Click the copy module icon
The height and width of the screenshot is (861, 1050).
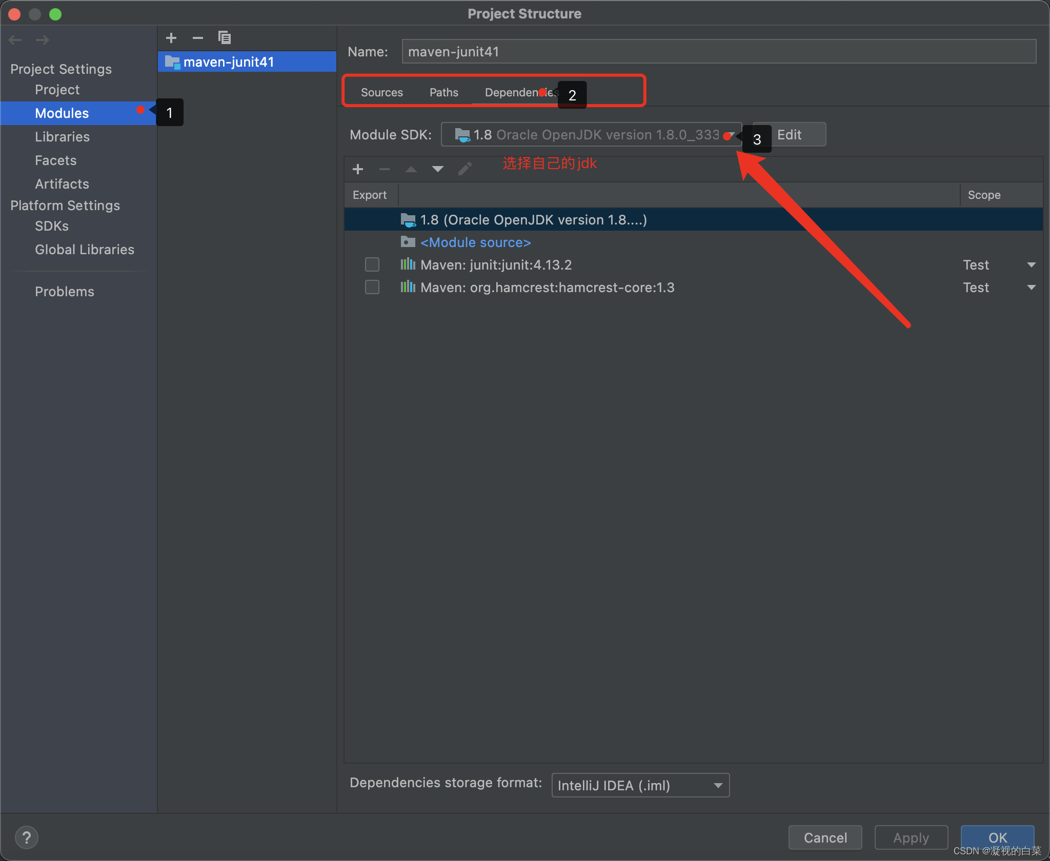pyautogui.click(x=225, y=37)
